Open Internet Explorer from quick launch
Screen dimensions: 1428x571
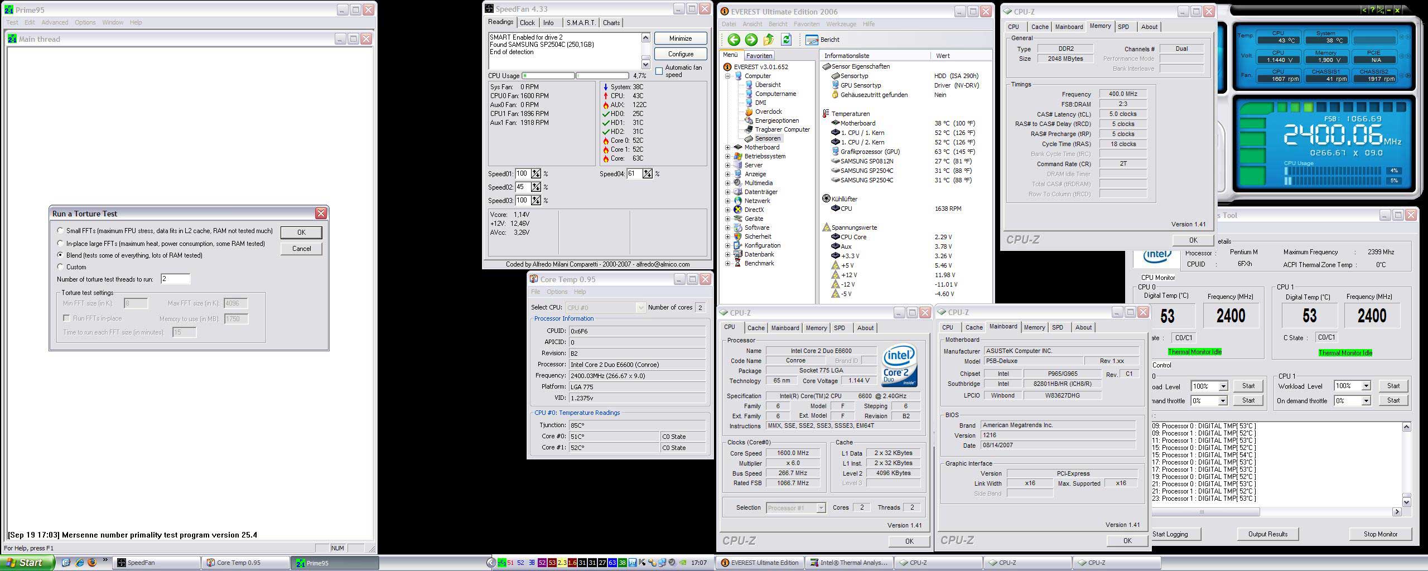(79, 563)
